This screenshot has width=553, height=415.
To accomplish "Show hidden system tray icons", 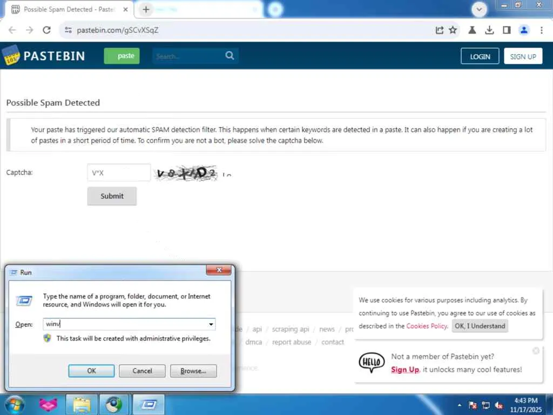I will (459, 405).
